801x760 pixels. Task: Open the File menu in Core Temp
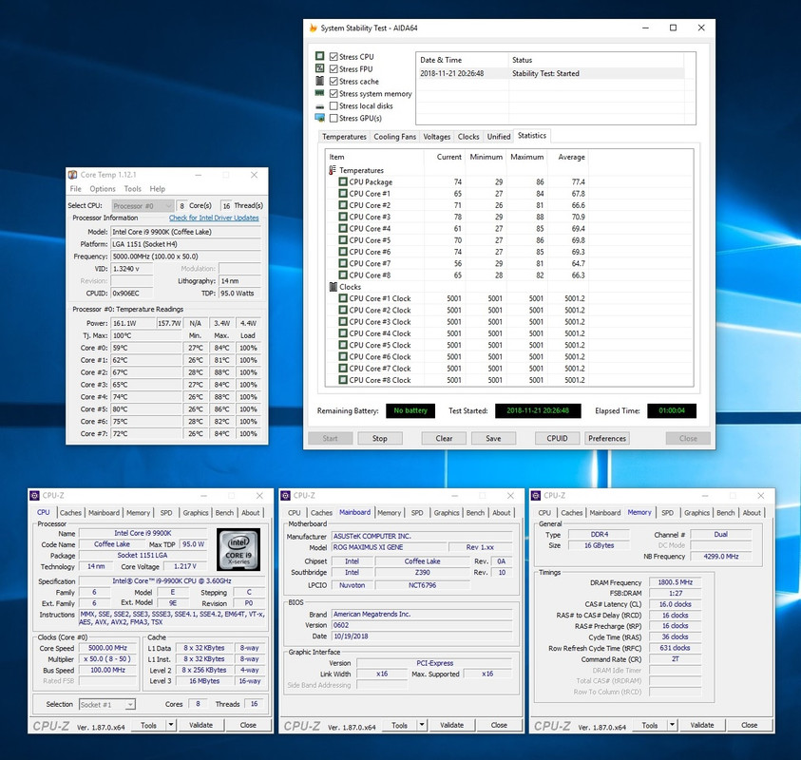pos(76,188)
